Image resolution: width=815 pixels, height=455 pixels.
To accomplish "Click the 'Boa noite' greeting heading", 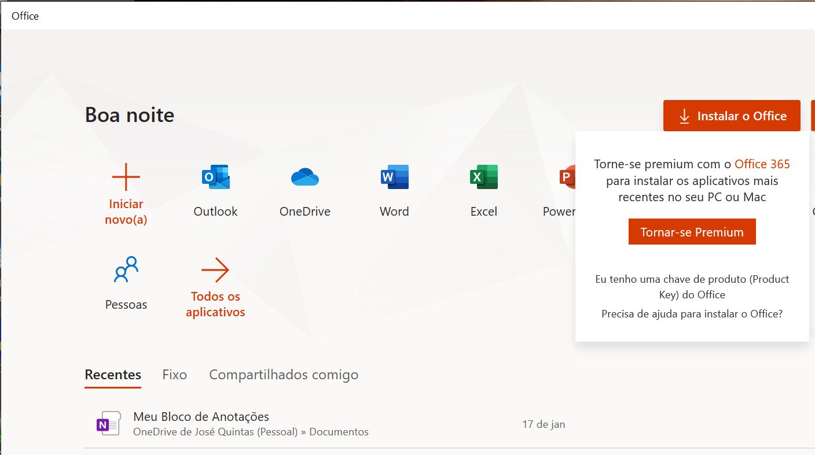I will pyautogui.click(x=130, y=115).
